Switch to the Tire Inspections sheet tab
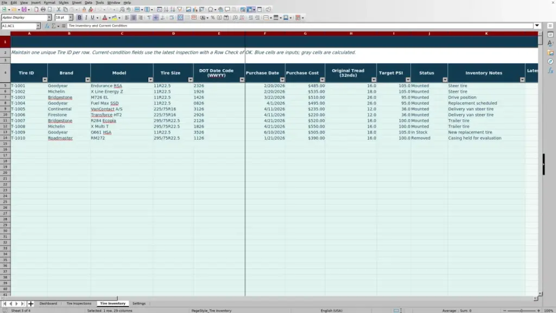 pyautogui.click(x=79, y=304)
